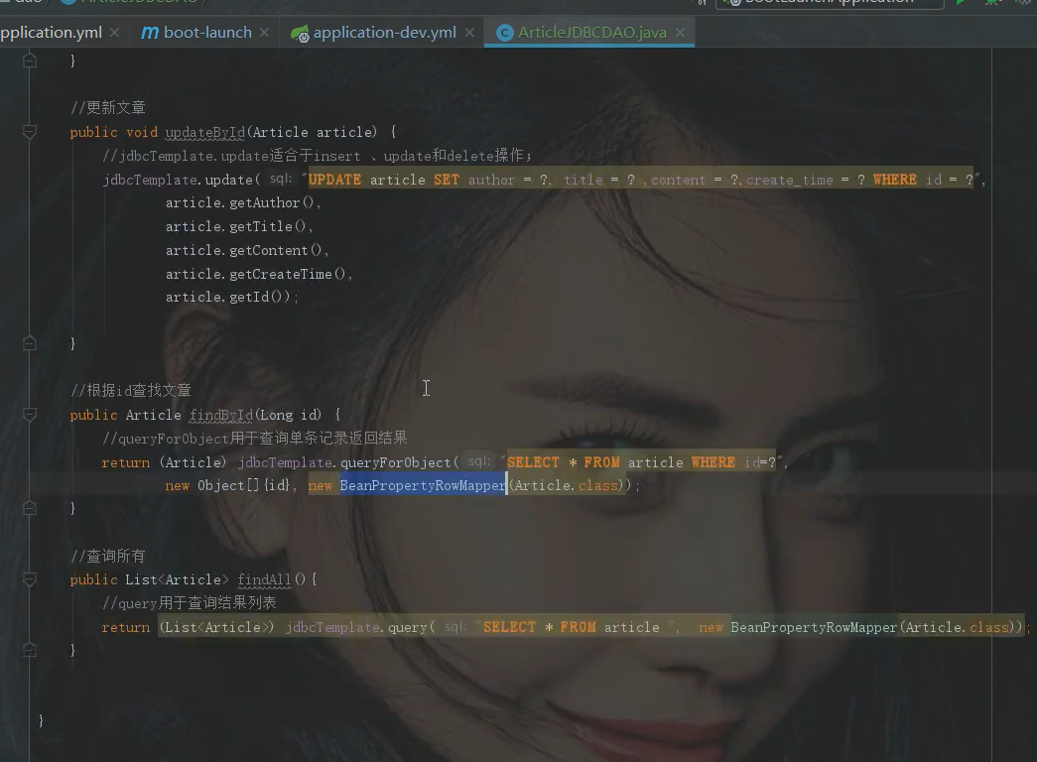Click the //jdbcTemplate.update适合于insert comment
Screen dimensions: 1037x762
(317, 156)
